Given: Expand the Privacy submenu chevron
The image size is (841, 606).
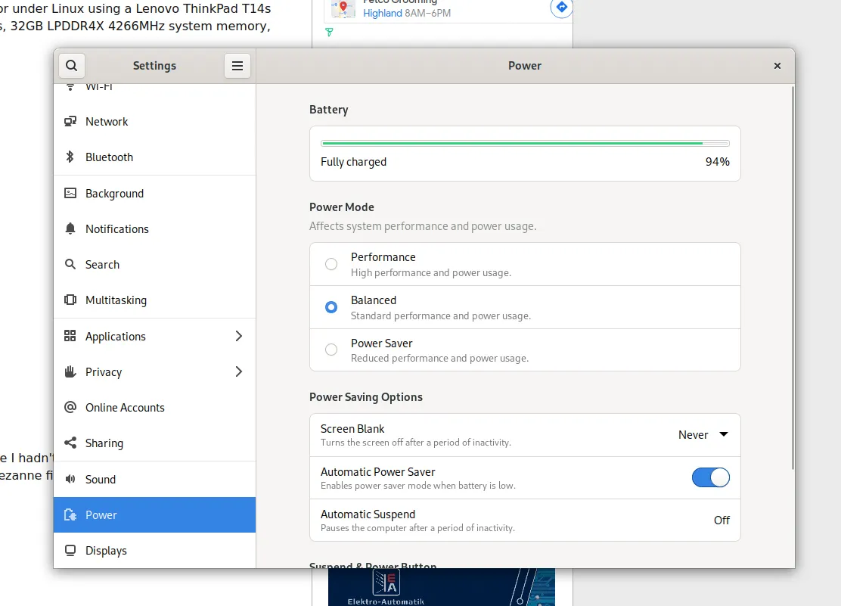Looking at the screenshot, I should click(239, 371).
